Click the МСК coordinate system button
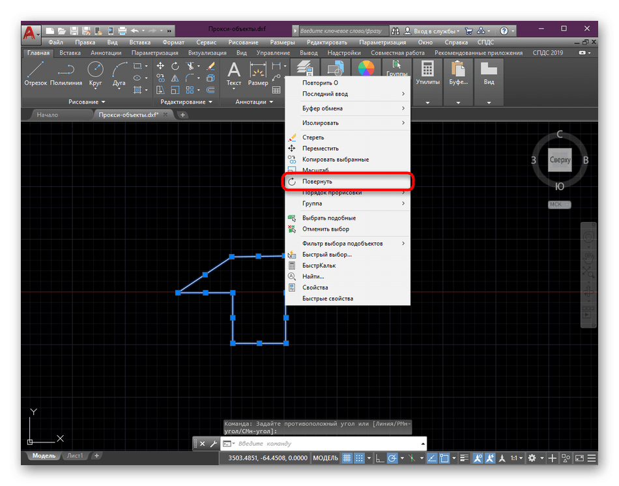 pyautogui.click(x=560, y=205)
